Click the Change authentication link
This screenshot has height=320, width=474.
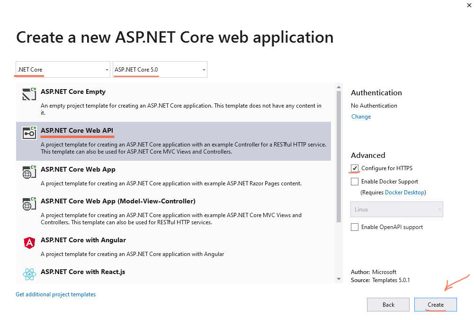click(361, 117)
